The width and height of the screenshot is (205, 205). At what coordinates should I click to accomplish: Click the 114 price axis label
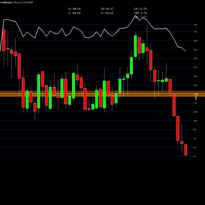pyautogui.click(x=196, y=103)
